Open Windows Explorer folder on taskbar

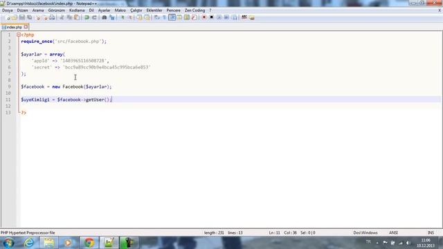(x=48, y=243)
